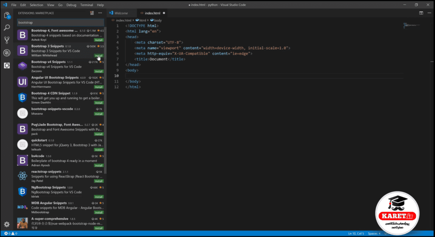435x237 pixels.
Task: Click the Spaces: 4 indentation status
Action: [x=374, y=234]
